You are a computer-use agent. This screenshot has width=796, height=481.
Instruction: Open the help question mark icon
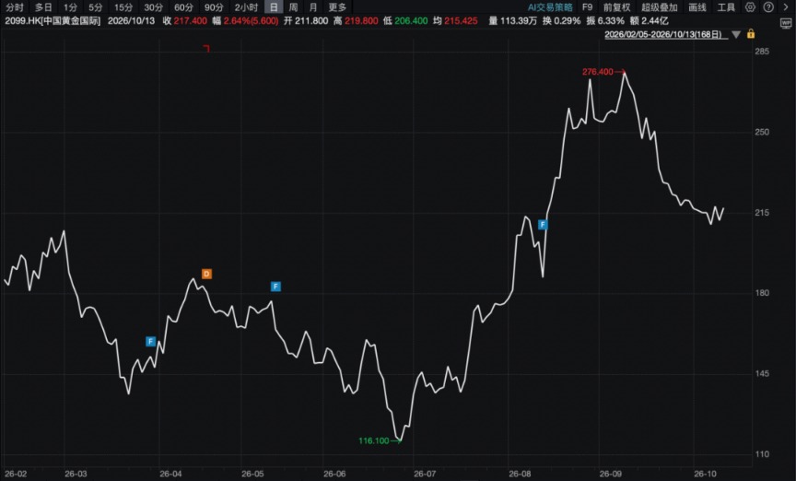click(768, 7)
